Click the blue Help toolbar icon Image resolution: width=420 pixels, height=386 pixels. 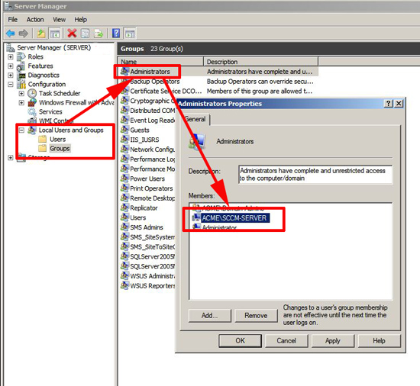tap(116, 34)
